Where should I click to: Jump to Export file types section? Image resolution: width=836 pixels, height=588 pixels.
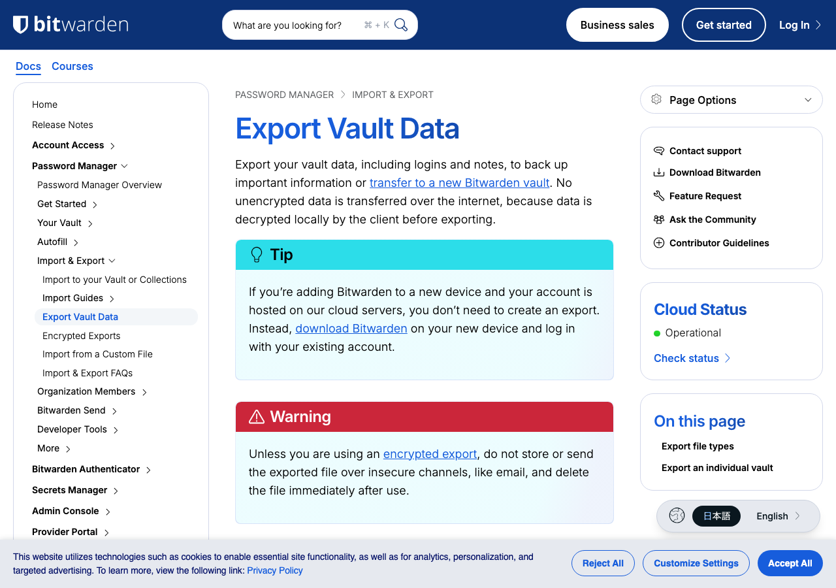698,446
